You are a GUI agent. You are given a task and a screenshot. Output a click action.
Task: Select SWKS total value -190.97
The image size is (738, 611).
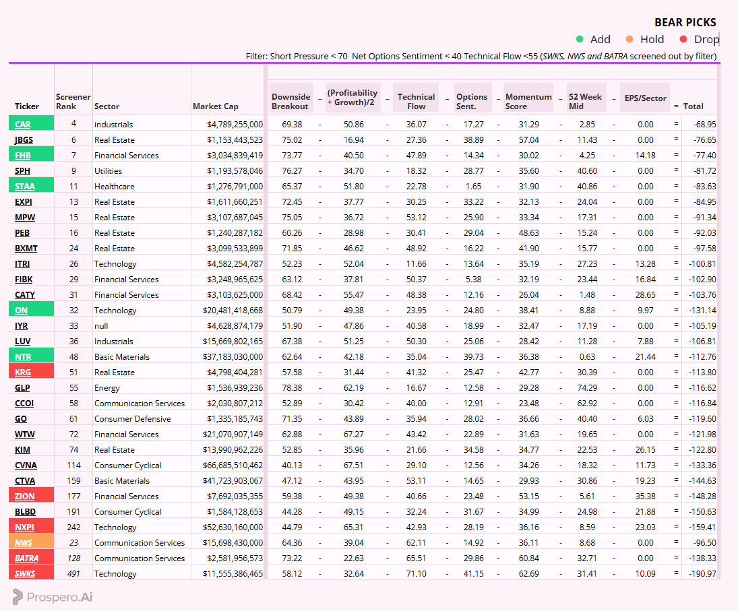pos(703,575)
